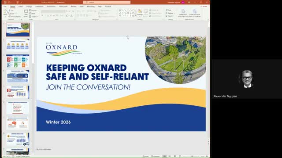Image resolution: width=282 pixels, height=158 pixels.
Task: Click the Copy icon in Clipboard group
Action: pos(10,14)
